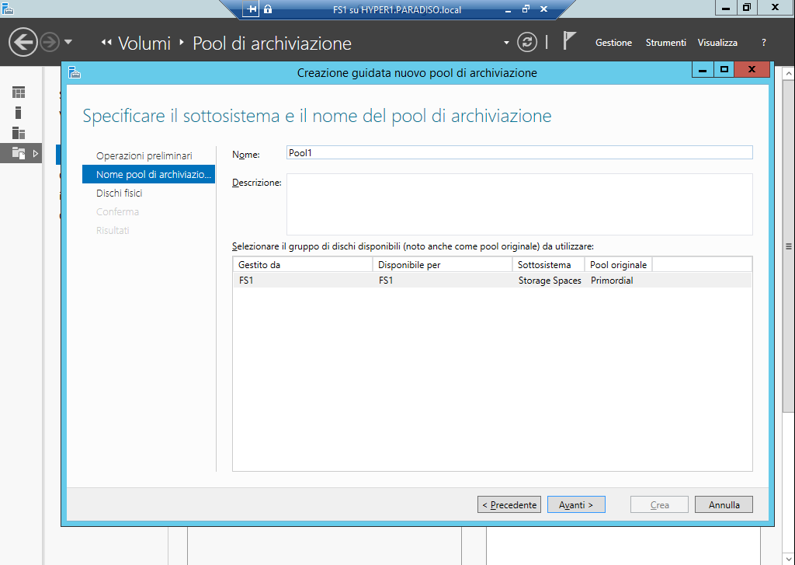Open the Strumenti menu
795x565 pixels.
tap(665, 43)
